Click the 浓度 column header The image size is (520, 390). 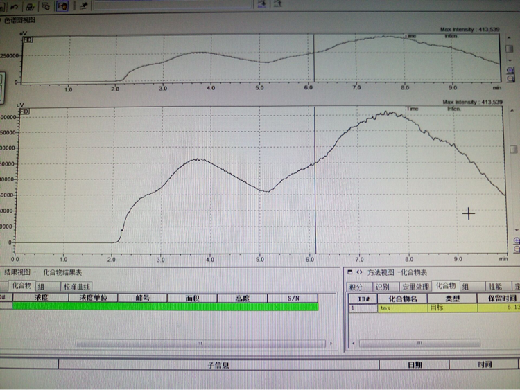41,298
